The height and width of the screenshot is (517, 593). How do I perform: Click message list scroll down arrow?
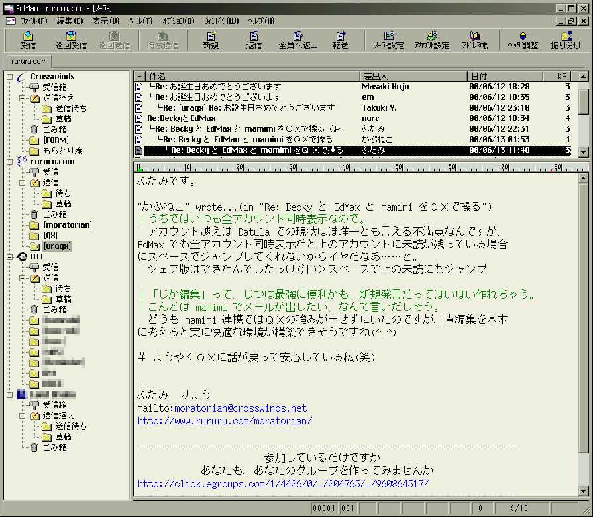coord(584,152)
